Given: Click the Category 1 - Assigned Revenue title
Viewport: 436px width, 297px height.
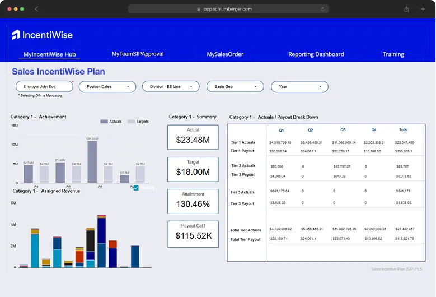Looking at the screenshot, I should (x=46, y=191).
